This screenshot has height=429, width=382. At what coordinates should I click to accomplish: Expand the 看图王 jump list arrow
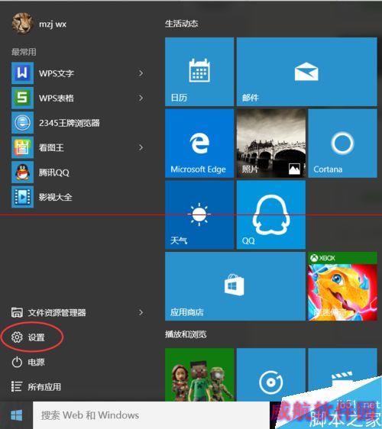pos(141,147)
